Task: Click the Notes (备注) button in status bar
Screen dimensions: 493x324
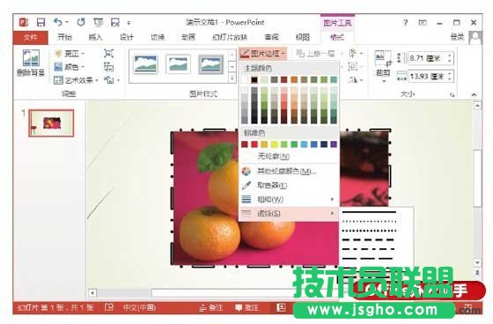Action: 211,307
